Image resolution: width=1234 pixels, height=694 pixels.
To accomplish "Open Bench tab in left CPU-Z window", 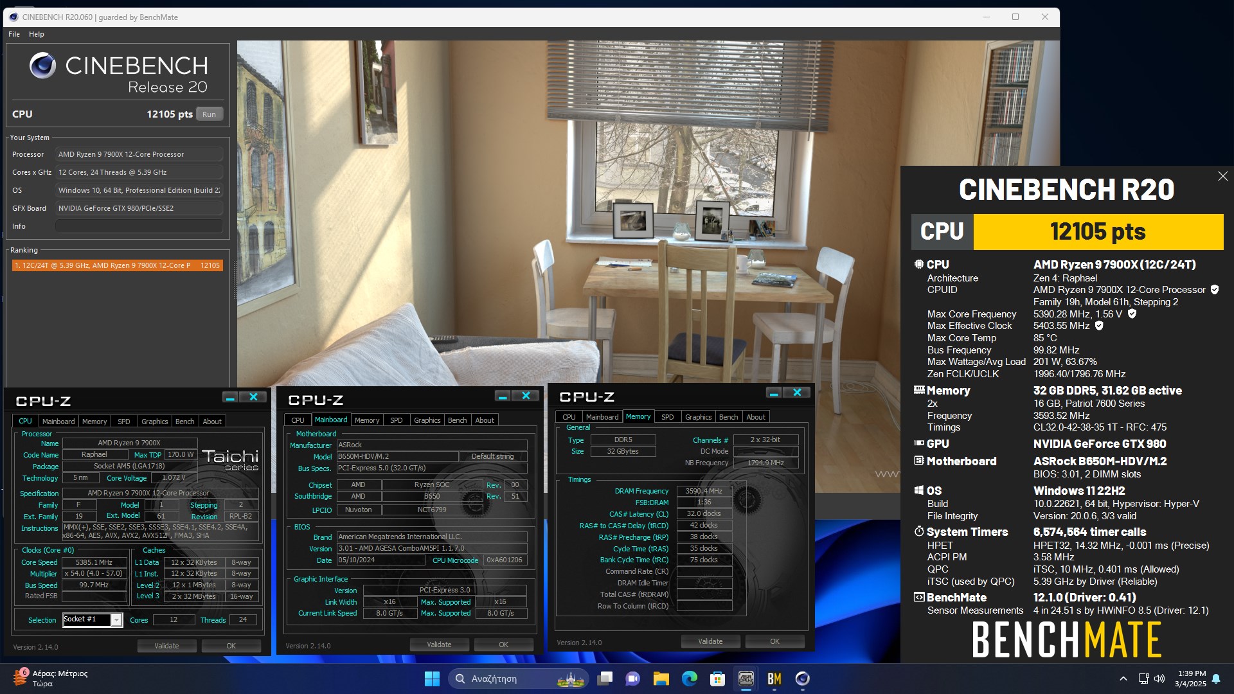I will (184, 422).
